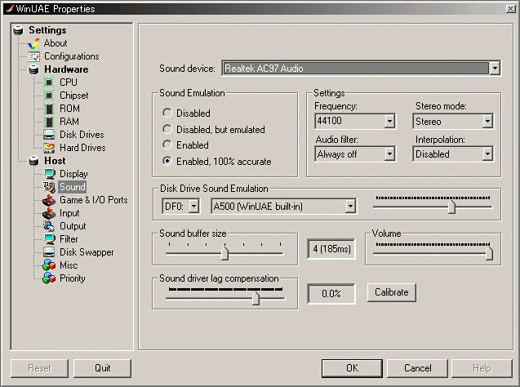Go to the Misc settings page
The image size is (520, 387).
coord(69,265)
